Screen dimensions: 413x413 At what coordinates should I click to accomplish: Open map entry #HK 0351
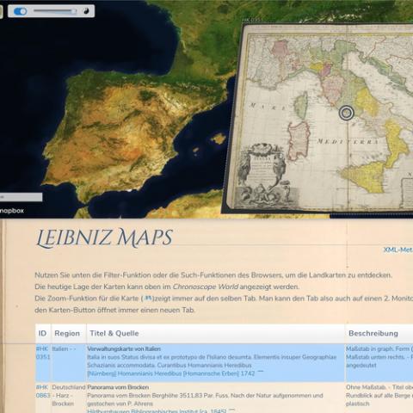[43, 353]
